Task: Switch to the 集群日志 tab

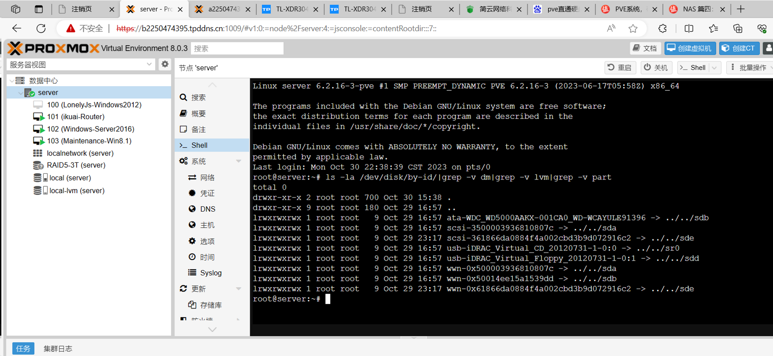Action: click(x=58, y=348)
